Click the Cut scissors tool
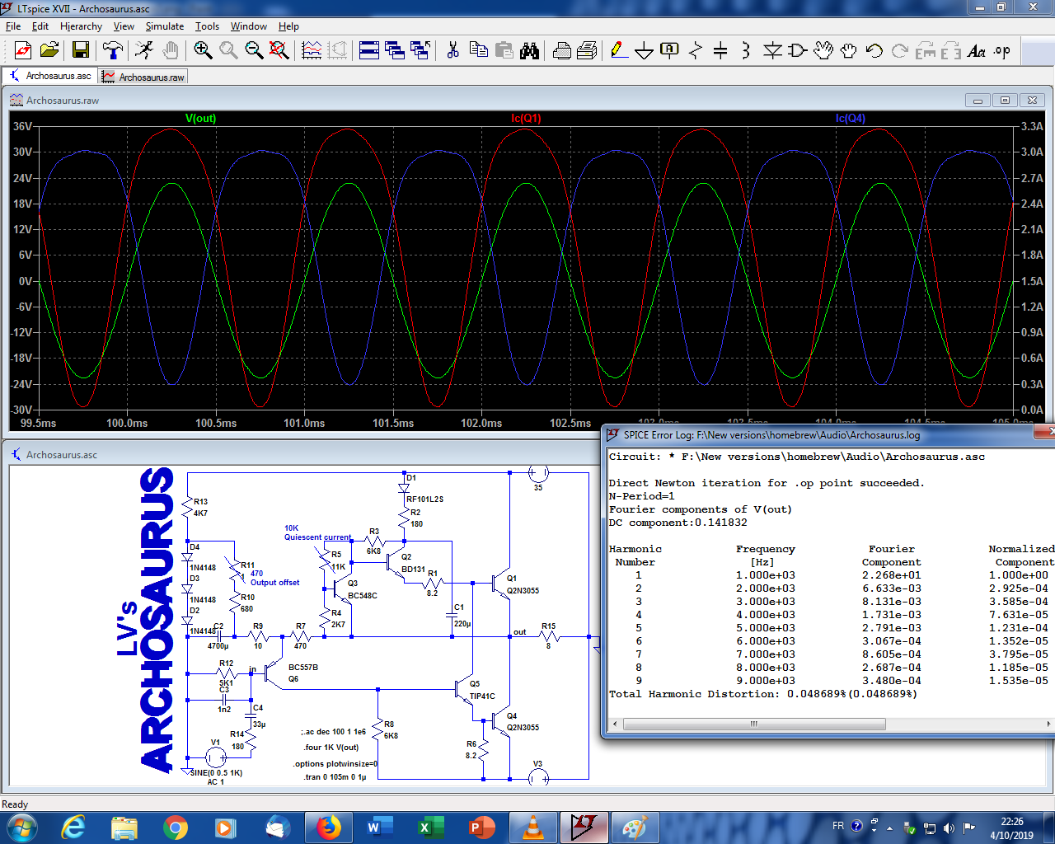The height and width of the screenshot is (844, 1055). 452,51
